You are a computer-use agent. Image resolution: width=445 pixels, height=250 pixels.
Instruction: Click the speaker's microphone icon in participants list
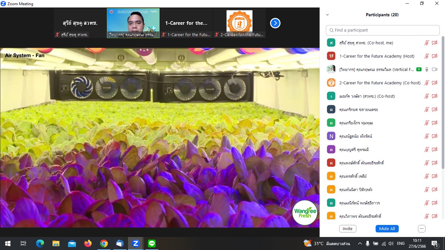(x=427, y=69)
